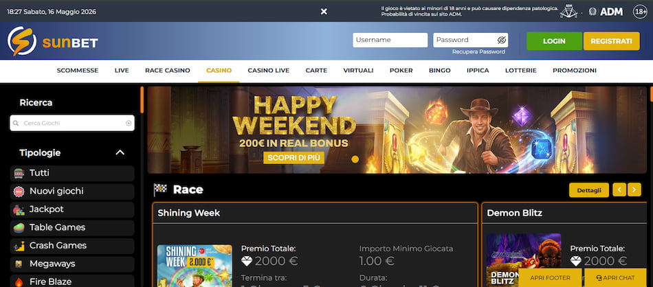
Task: Click the Registrati button
Action: coord(611,41)
